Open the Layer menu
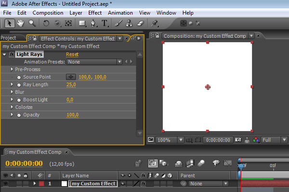 [76, 13]
